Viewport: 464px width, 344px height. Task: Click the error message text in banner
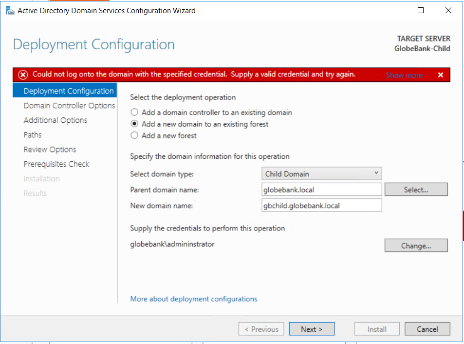click(194, 74)
